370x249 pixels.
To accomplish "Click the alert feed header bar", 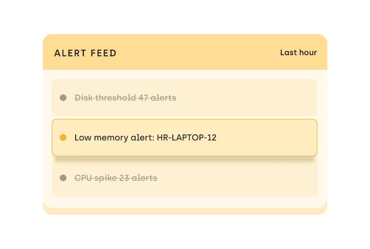I will tap(185, 52).
